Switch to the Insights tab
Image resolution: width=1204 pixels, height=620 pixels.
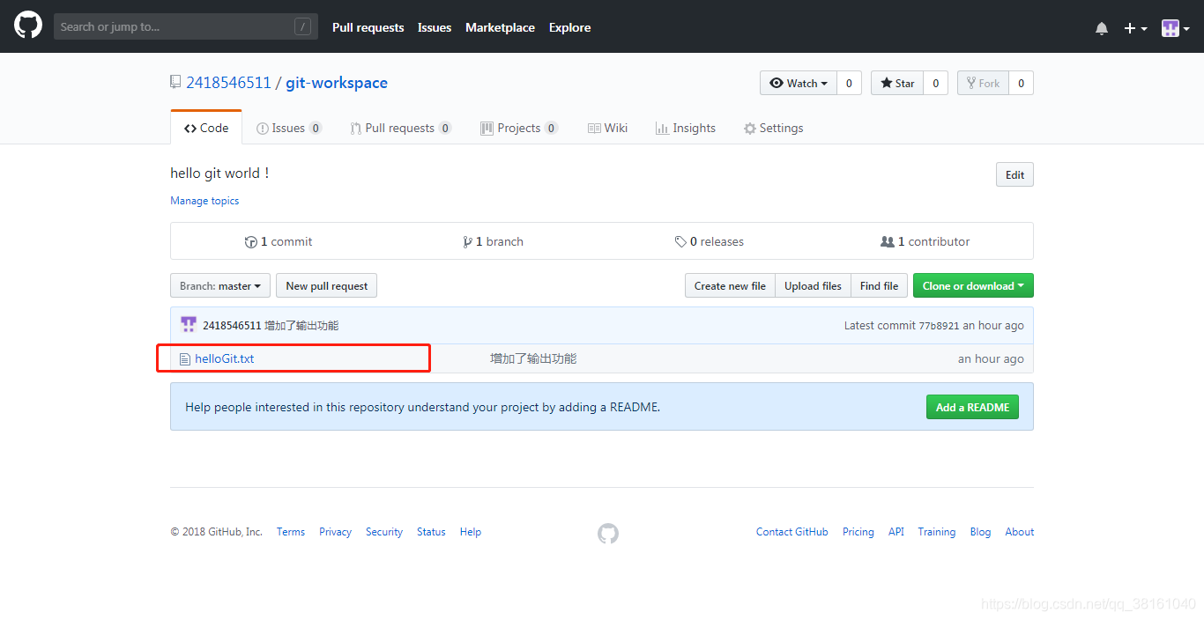[686, 128]
